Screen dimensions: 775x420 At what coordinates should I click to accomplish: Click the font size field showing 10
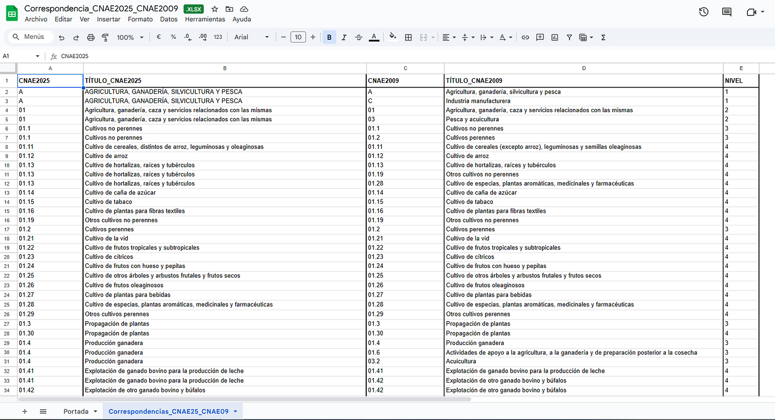(x=298, y=37)
